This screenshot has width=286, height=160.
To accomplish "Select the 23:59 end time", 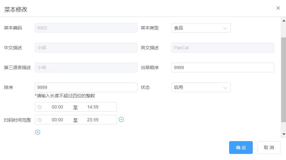I will [x=93, y=120].
